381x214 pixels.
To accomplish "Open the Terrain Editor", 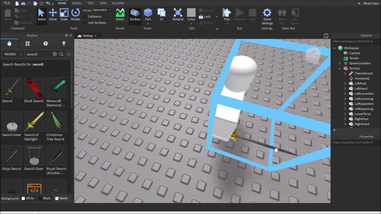I will click(120, 15).
